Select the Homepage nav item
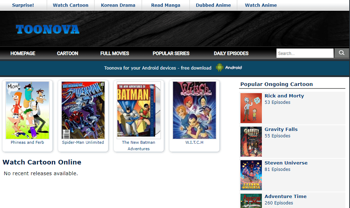 click(x=23, y=54)
